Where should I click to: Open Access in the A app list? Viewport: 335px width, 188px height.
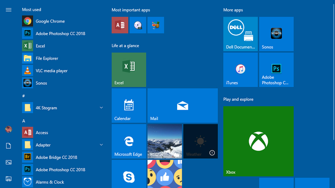[63, 132]
